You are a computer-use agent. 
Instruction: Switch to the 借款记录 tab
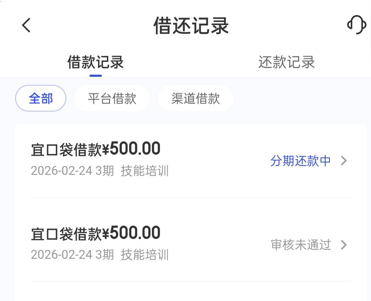click(95, 63)
